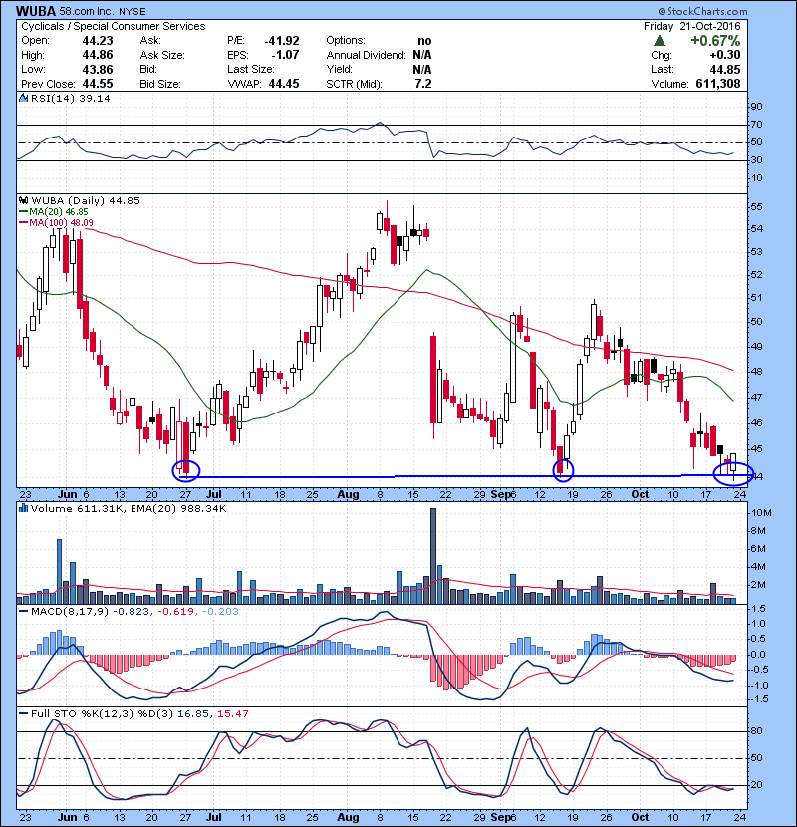797x827 pixels.
Task: Click the WUBA ticker symbol title
Action: click(x=36, y=11)
